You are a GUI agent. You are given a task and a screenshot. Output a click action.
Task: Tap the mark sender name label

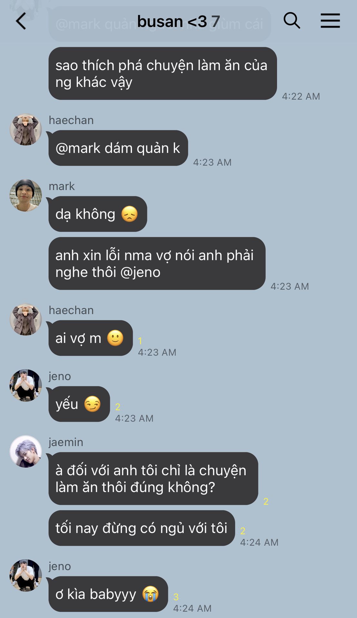tap(62, 186)
